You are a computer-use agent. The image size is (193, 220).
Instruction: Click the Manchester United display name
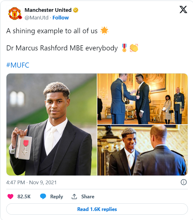(48, 10)
